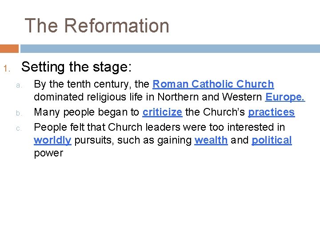The height and width of the screenshot is (240, 320).
Task: Click the worldly hyperlink
Action: coord(52,140)
